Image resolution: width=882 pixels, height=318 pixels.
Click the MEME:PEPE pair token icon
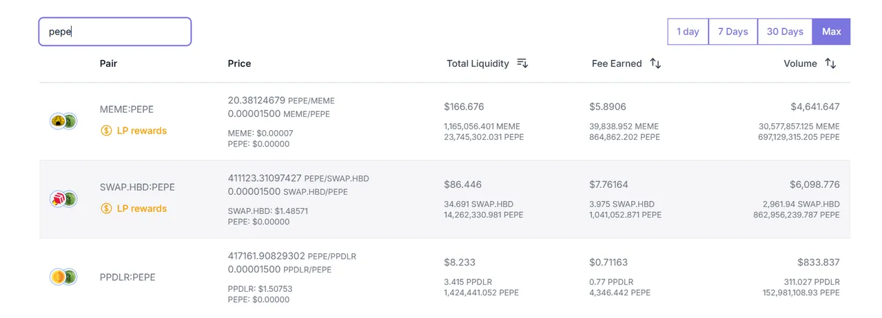[x=63, y=121]
